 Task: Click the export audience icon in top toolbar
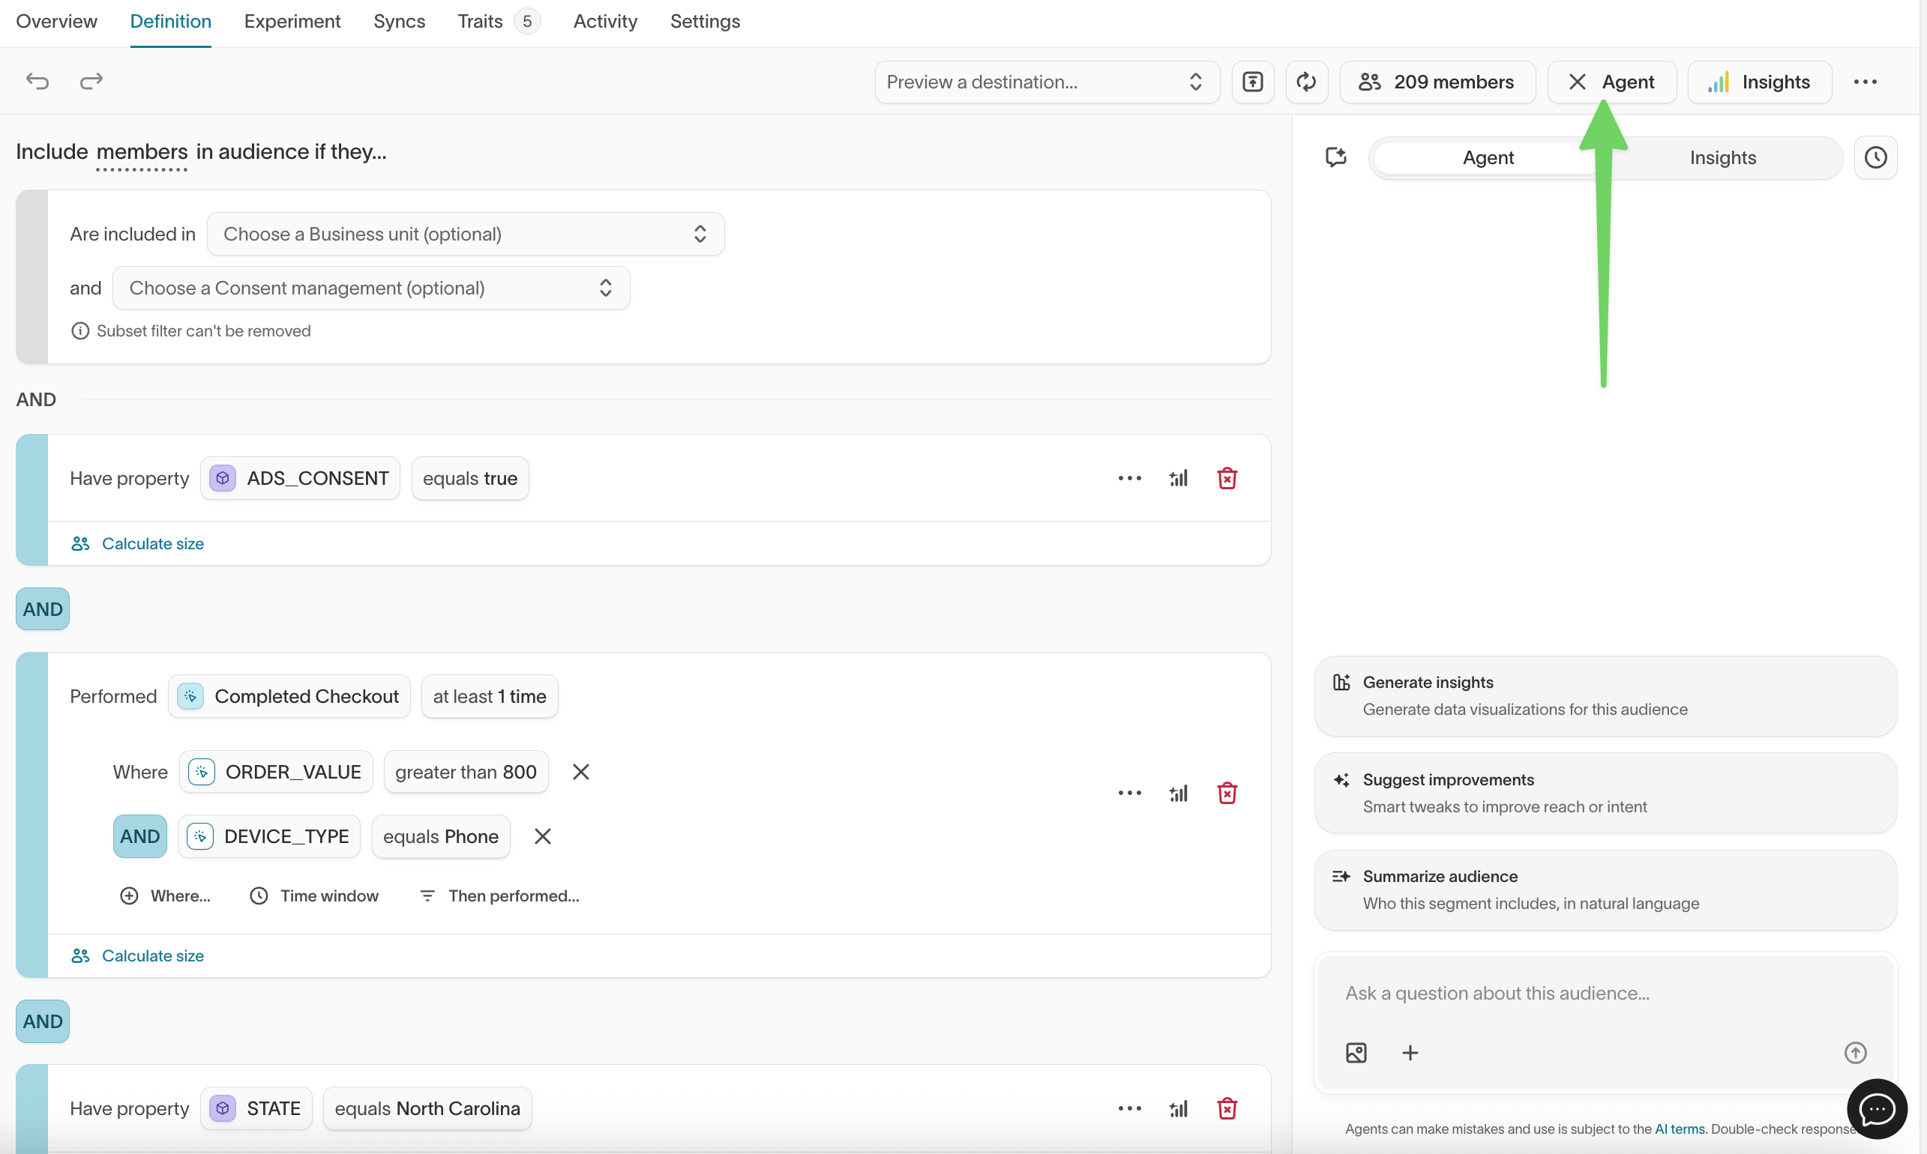click(x=1252, y=81)
